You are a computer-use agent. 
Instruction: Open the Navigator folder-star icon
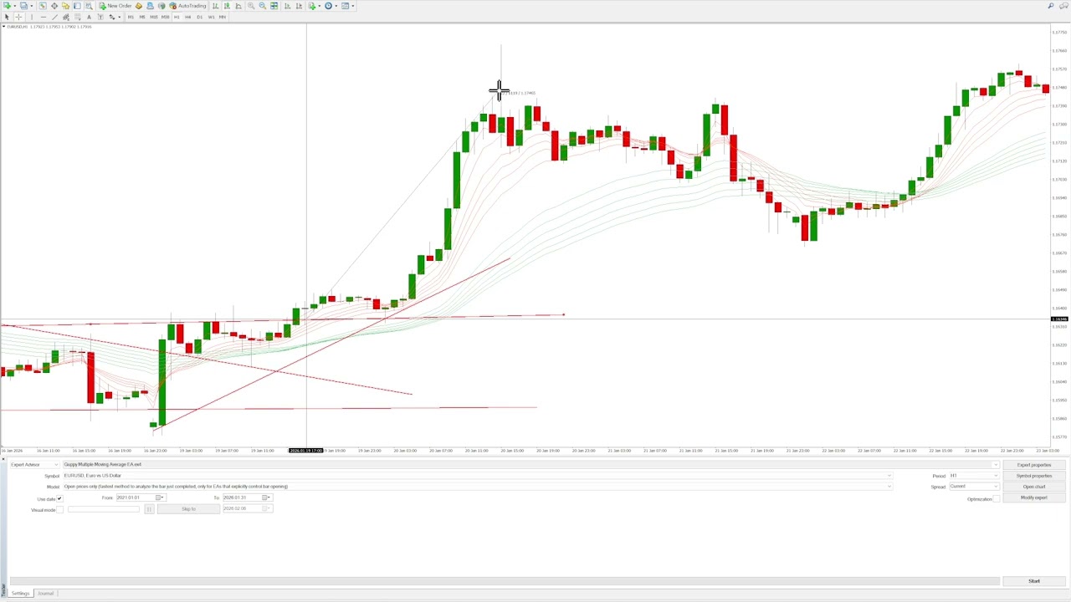(x=65, y=6)
